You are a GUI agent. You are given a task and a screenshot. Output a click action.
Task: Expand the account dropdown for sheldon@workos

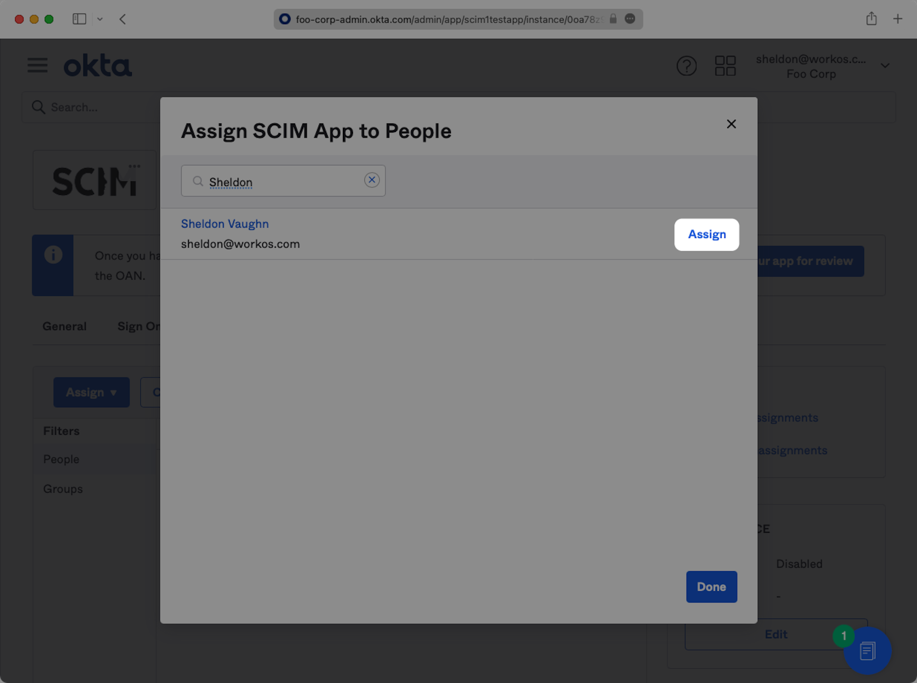point(885,66)
